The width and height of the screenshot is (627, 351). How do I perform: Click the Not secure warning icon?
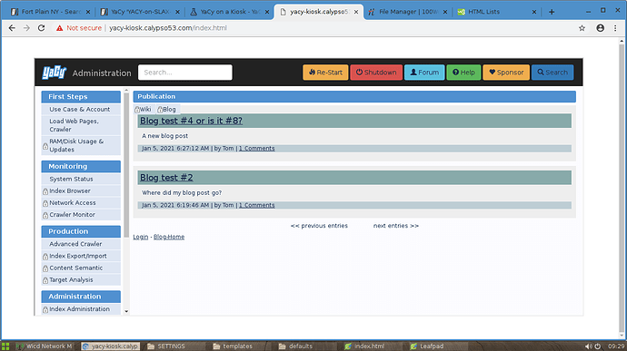pyautogui.click(x=60, y=28)
